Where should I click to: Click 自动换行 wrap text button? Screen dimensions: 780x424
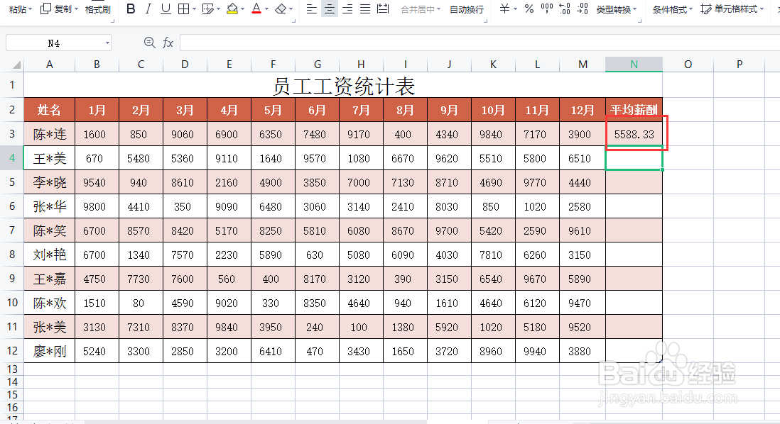point(467,9)
